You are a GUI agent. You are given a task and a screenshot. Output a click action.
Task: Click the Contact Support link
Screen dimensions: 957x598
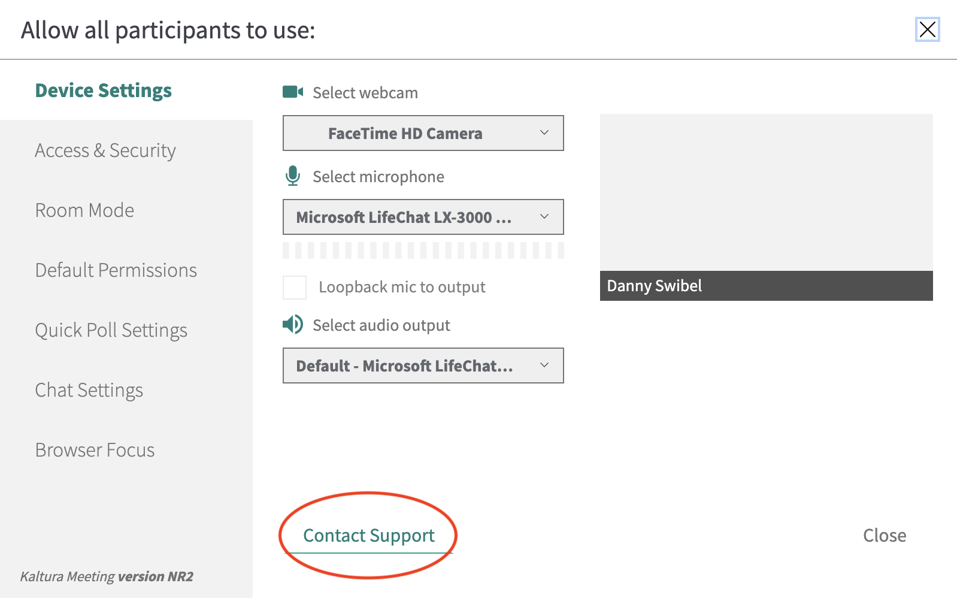click(368, 535)
